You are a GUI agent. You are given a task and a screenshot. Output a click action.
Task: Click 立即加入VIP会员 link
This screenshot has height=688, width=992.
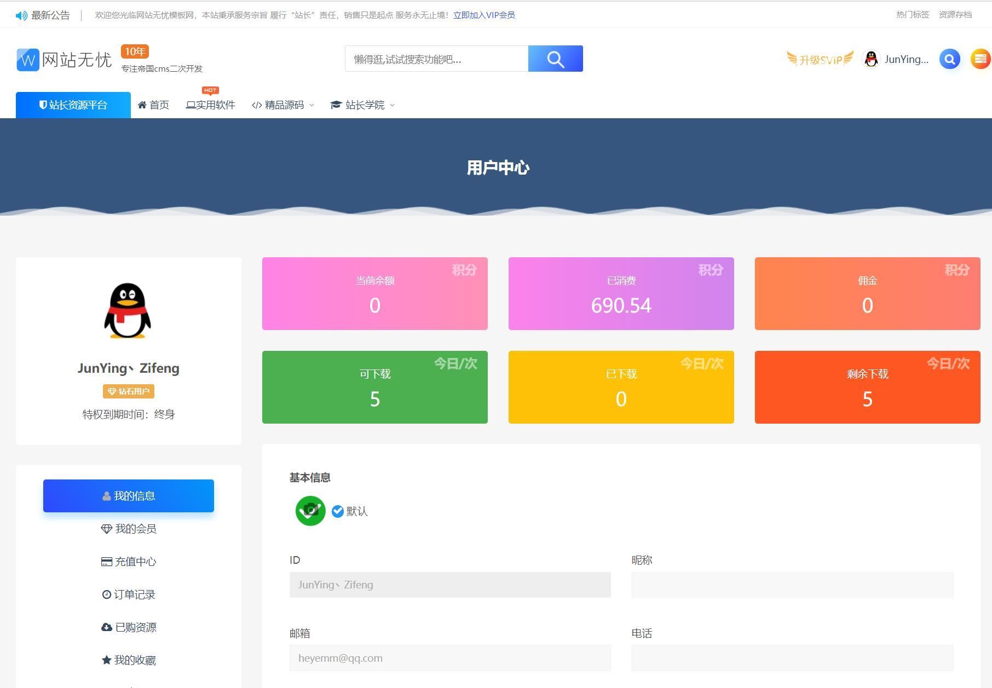tap(484, 15)
